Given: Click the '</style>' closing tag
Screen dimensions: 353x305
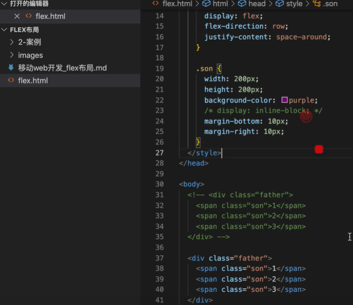Looking at the screenshot, I should (x=204, y=153).
